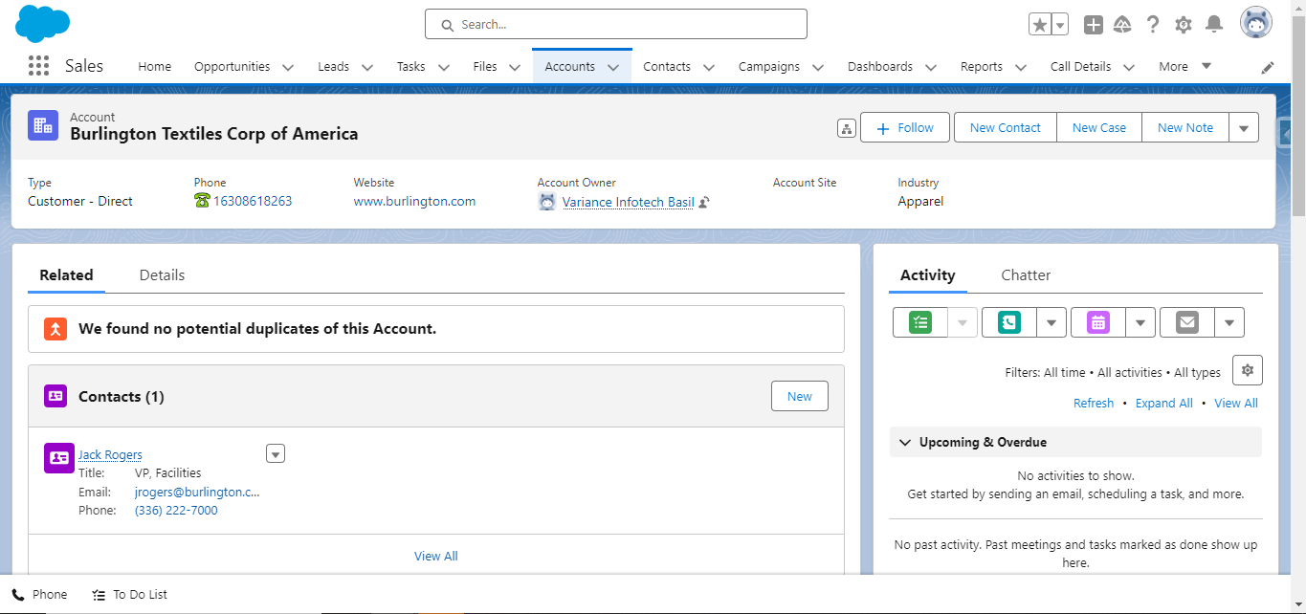
Task: Click View All under Contacts
Action: point(436,556)
